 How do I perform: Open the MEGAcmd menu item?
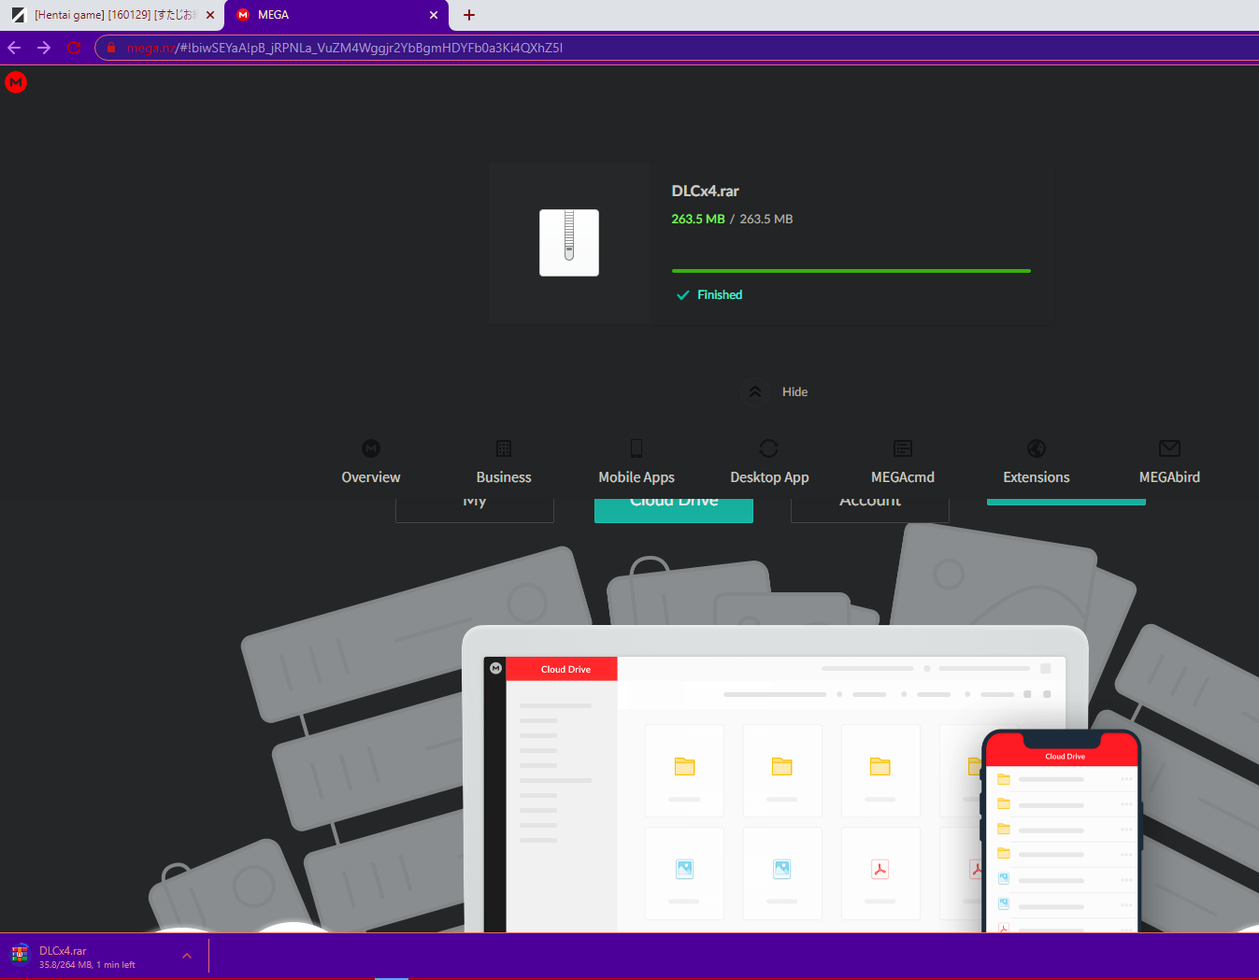[x=903, y=477]
